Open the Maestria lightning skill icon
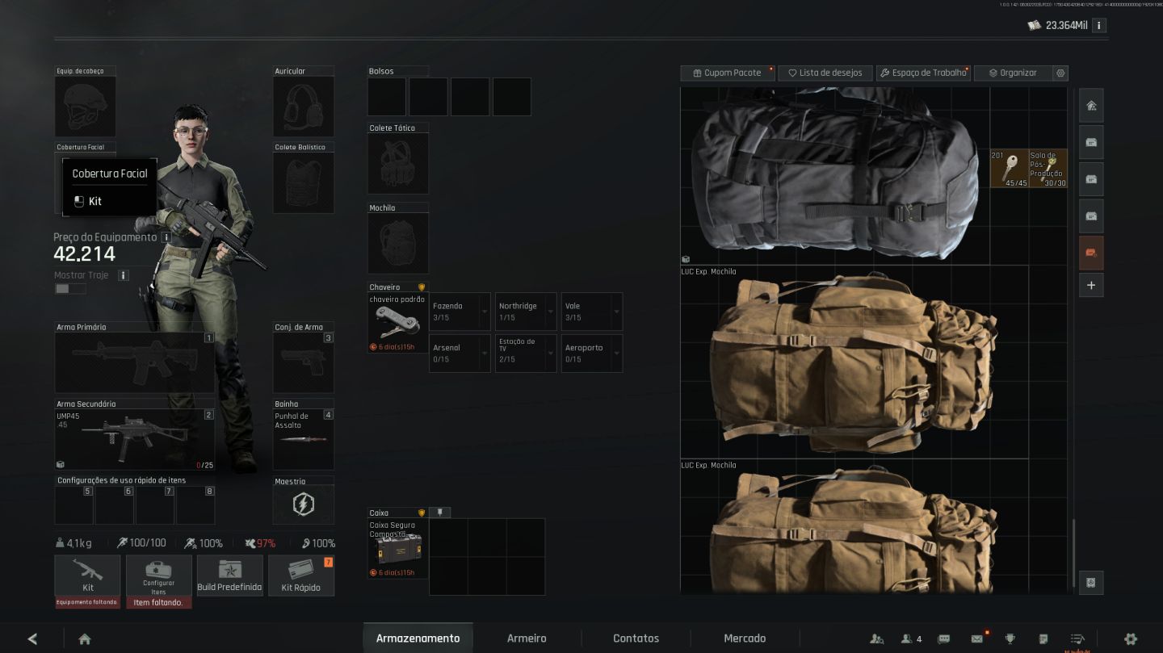 point(304,504)
